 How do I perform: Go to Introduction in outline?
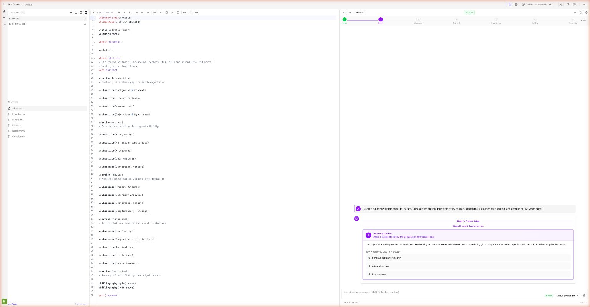click(x=47, y=114)
